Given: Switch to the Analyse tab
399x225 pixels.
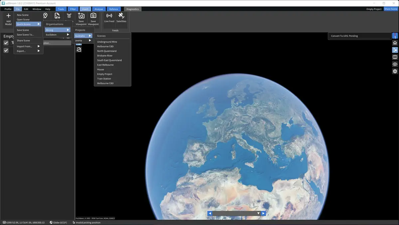Looking at the screenshot, I should pyautogui.click(x=99, y=9).
